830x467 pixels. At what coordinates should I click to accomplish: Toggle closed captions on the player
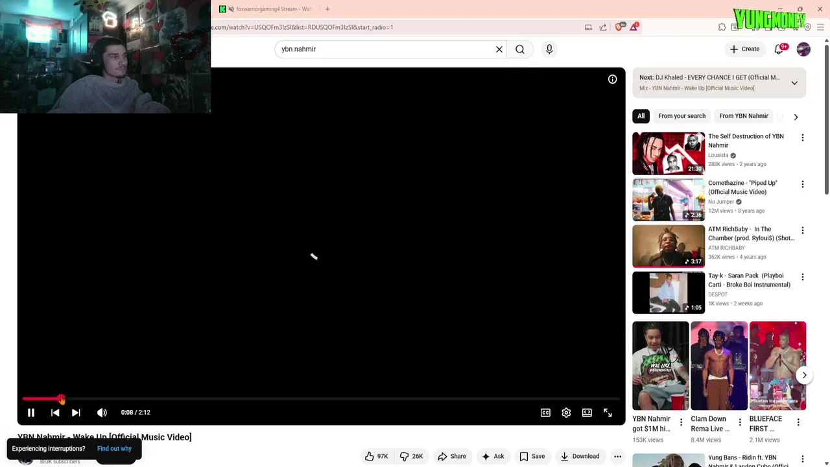(545, 413)
